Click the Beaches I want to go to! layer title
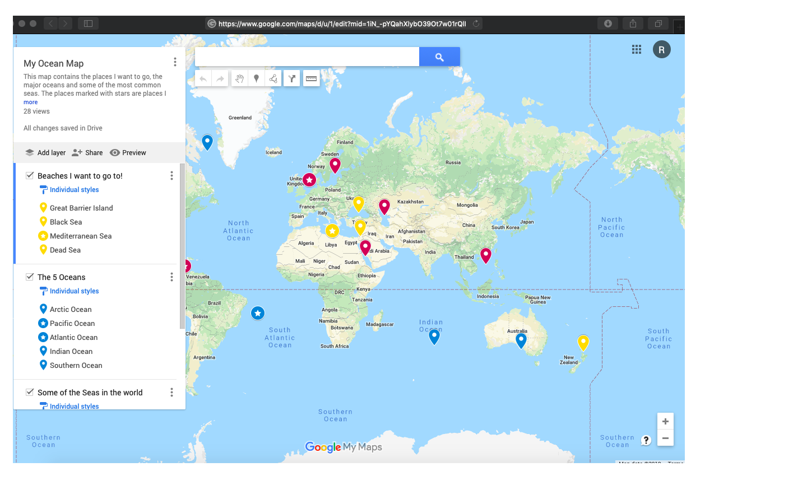 pyautogui.click(x=80, y=176)
